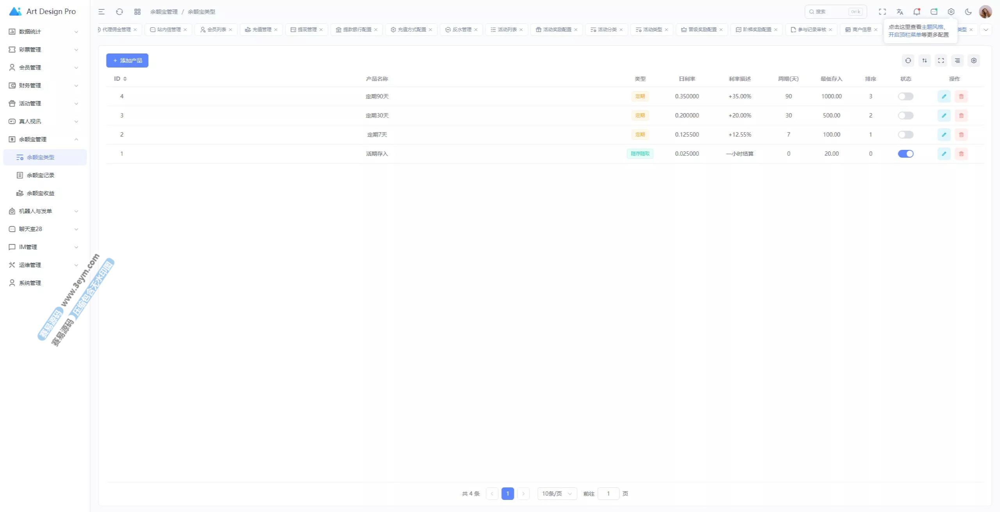Image resolution: width=1000 pixels, height=512 pixels.
Task: Click the edit pencil for 定期90天 row
Action: coord(944,96)
